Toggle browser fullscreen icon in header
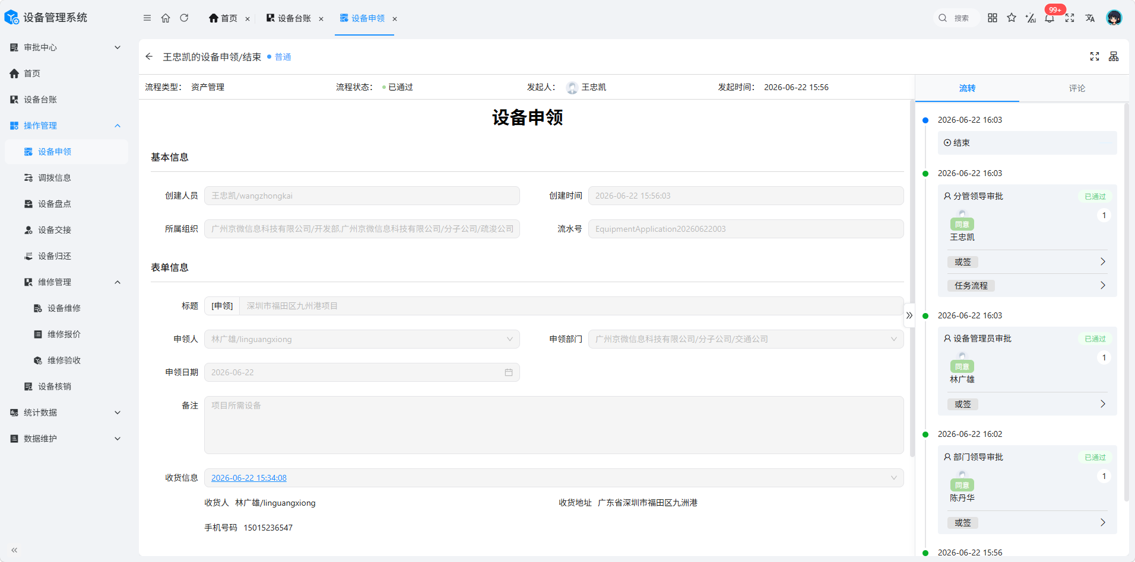Viewport: 1135px width, 562px height. [1070, 18]
